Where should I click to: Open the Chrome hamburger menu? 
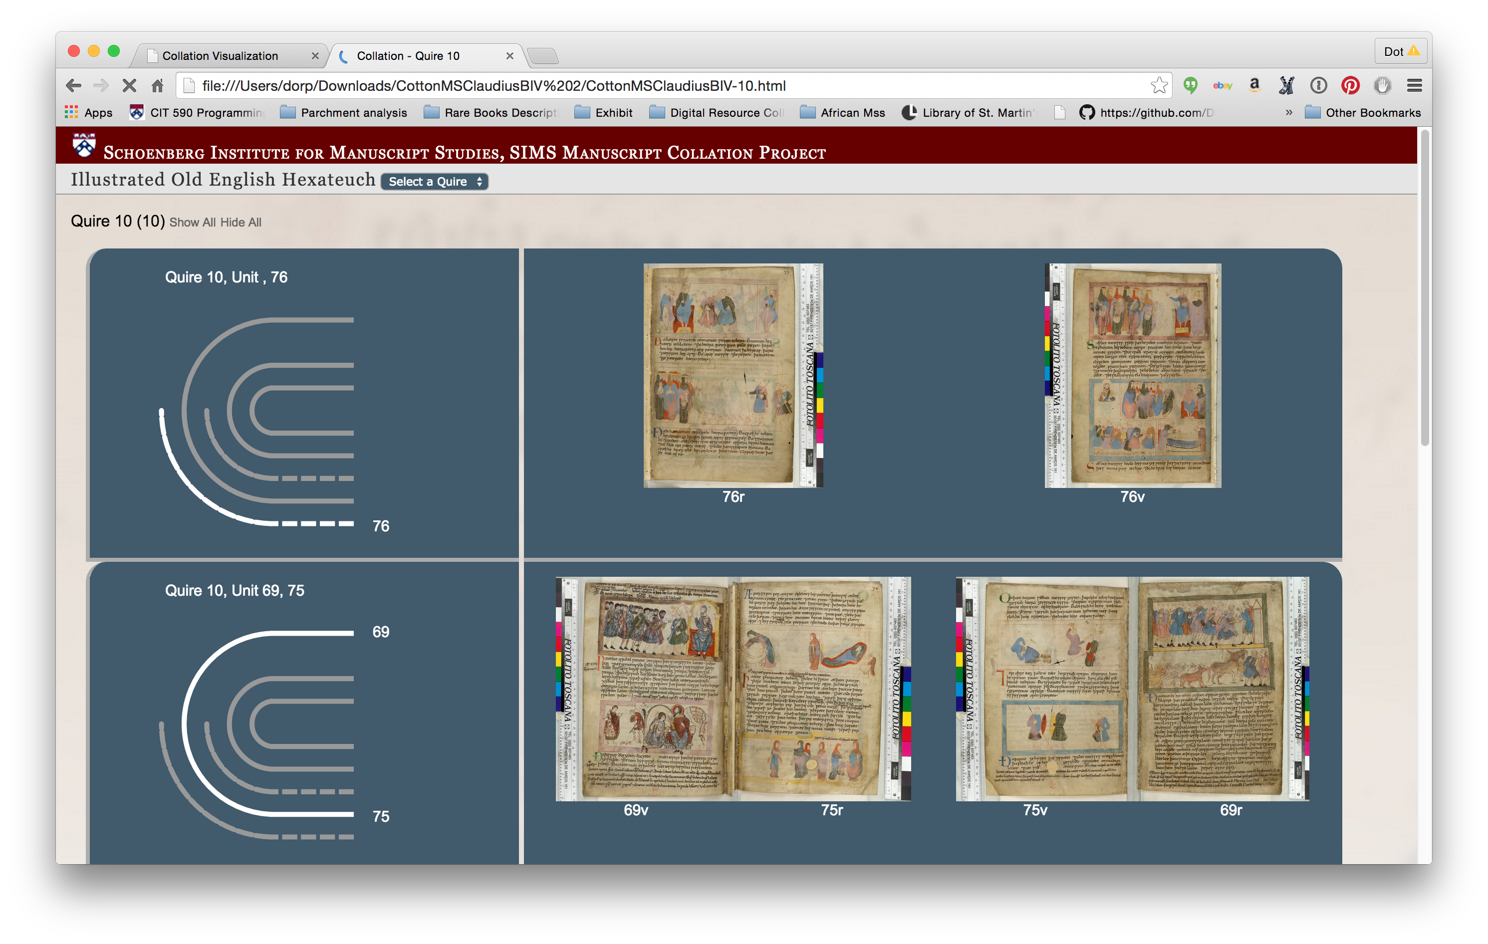pyautogui.click(x=1415, y=85)
